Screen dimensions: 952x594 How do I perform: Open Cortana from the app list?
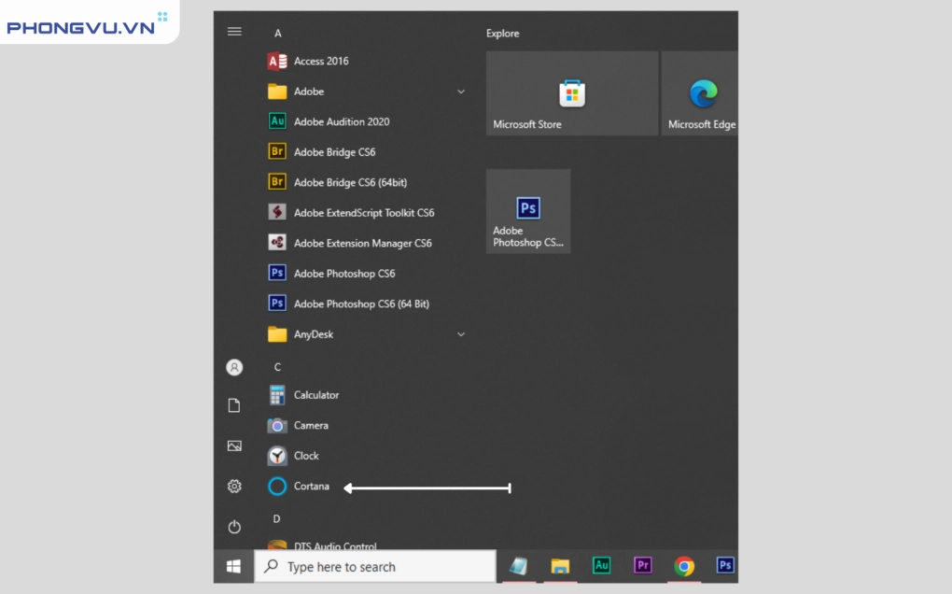click(311, 487)
